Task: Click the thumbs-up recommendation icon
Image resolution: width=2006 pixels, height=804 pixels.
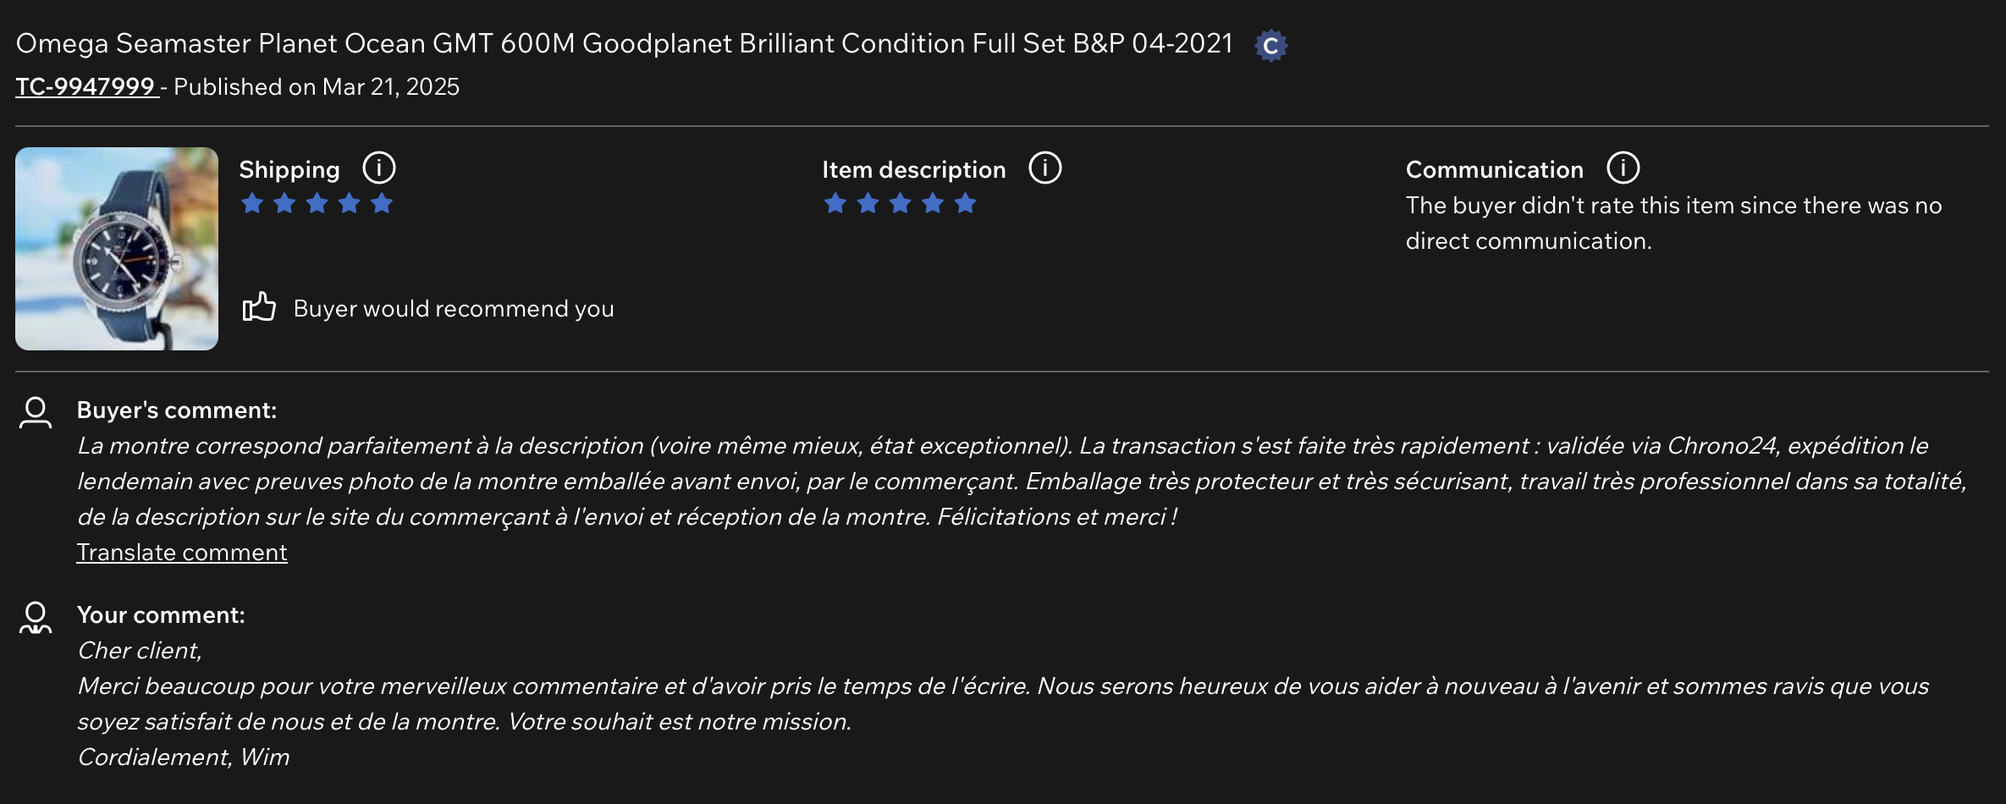Action: [x=259, y=307]
